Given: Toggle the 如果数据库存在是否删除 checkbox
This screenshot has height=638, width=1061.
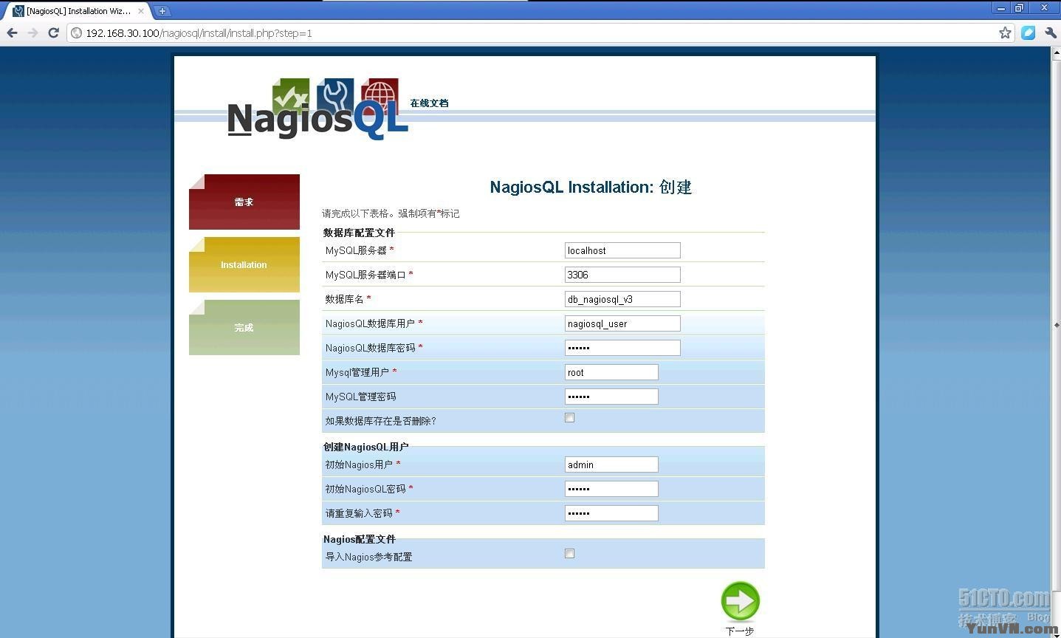Looking at the screenshot, I should pos(569,418).
